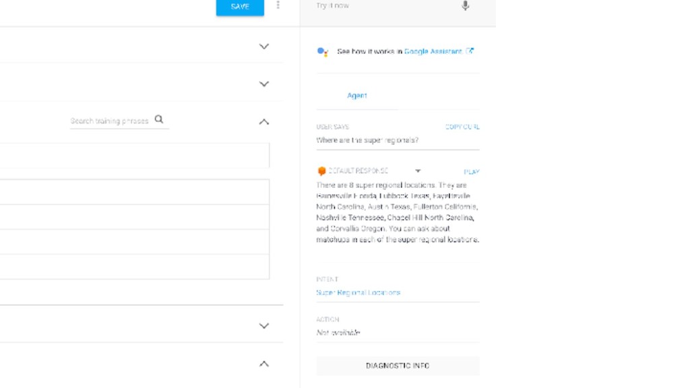Open the Google Assistant link
Viewport: 690px width, 388px height.
(433, 51)
